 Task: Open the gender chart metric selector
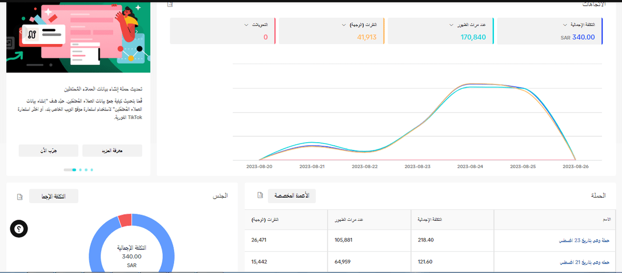(53, 196)
